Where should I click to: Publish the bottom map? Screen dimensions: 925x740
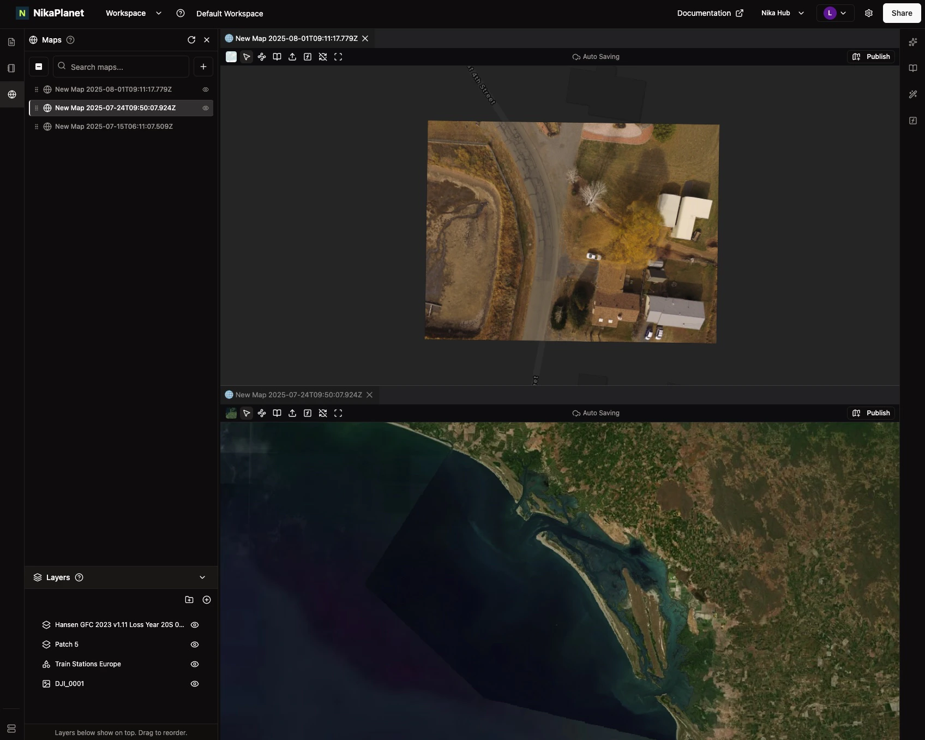[871, 413]
